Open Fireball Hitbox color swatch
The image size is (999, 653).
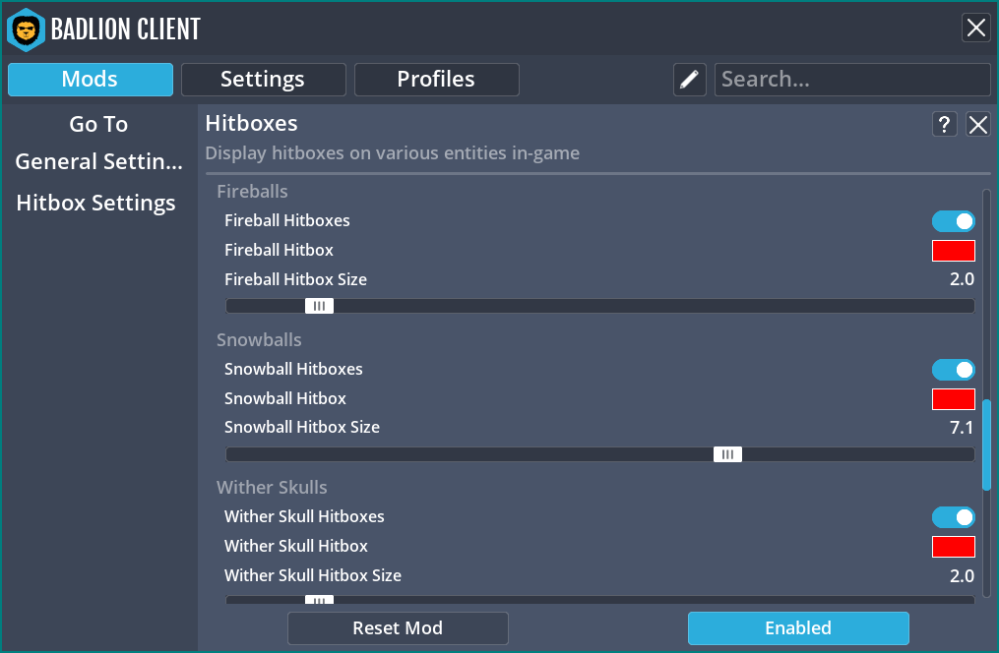[x=953, y=251]
